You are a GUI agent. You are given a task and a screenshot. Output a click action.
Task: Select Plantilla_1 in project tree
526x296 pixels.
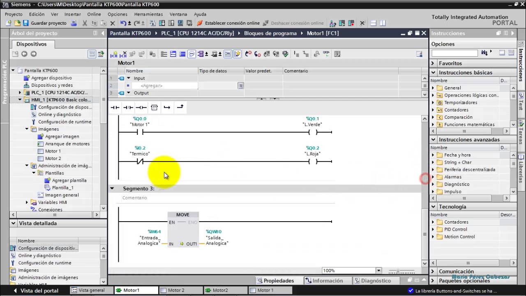pos(62,187)
